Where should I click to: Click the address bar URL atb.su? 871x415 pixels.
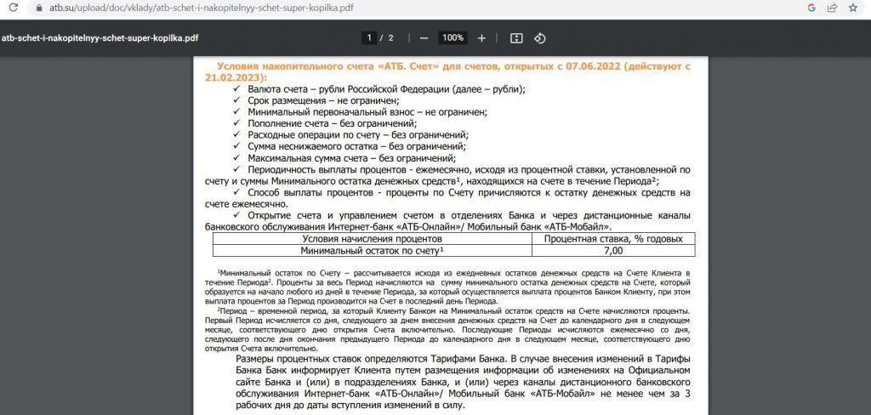tap(200, 9)
